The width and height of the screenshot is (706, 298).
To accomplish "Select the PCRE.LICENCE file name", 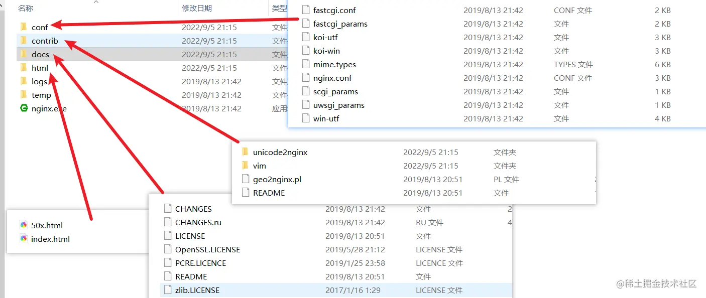I will click(201, 263).
